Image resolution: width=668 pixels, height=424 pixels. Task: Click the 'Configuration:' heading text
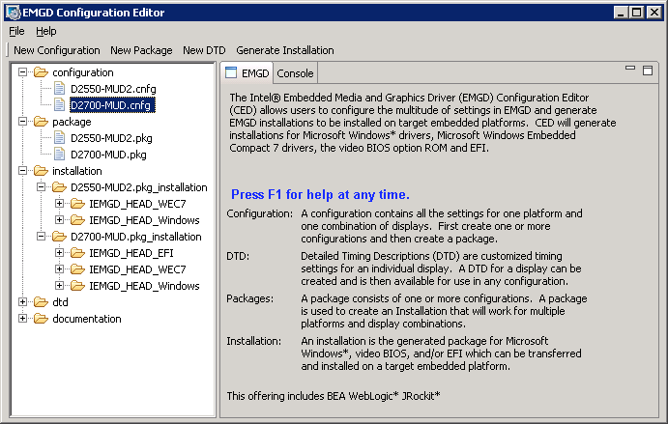tap(259, 213)
